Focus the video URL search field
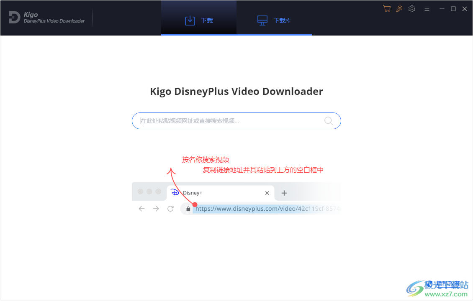 [236, 121]
